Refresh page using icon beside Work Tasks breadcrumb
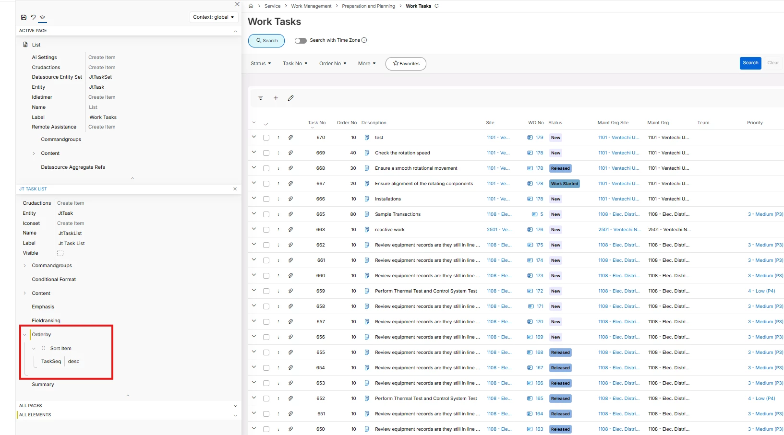Image resolution: width=784 pixels, height=435 pixels. coord(436,6)
